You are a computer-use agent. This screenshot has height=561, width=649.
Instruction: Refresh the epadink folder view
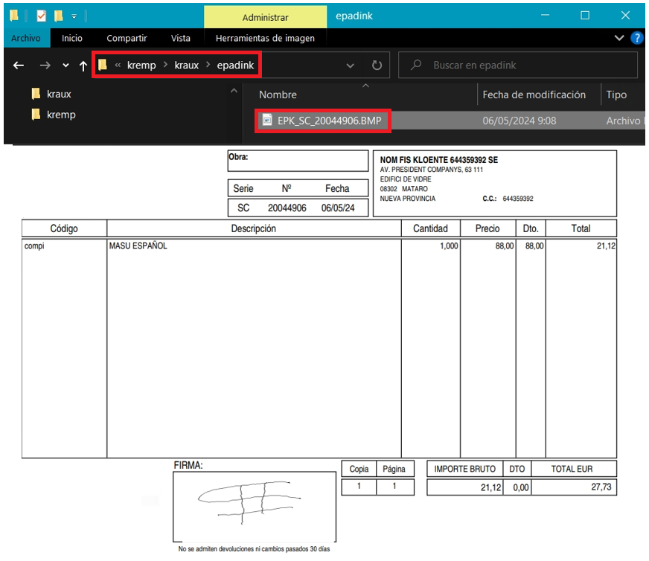(377, 65)
